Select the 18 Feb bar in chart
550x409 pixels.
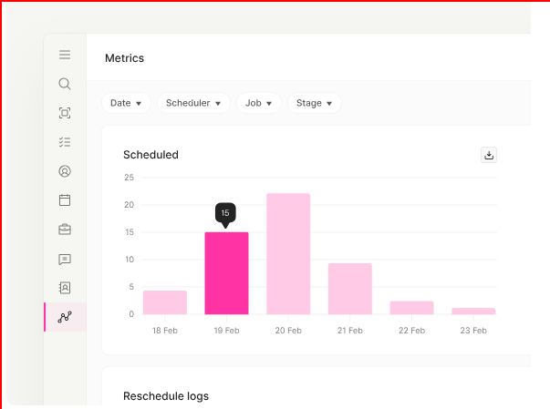165,302
